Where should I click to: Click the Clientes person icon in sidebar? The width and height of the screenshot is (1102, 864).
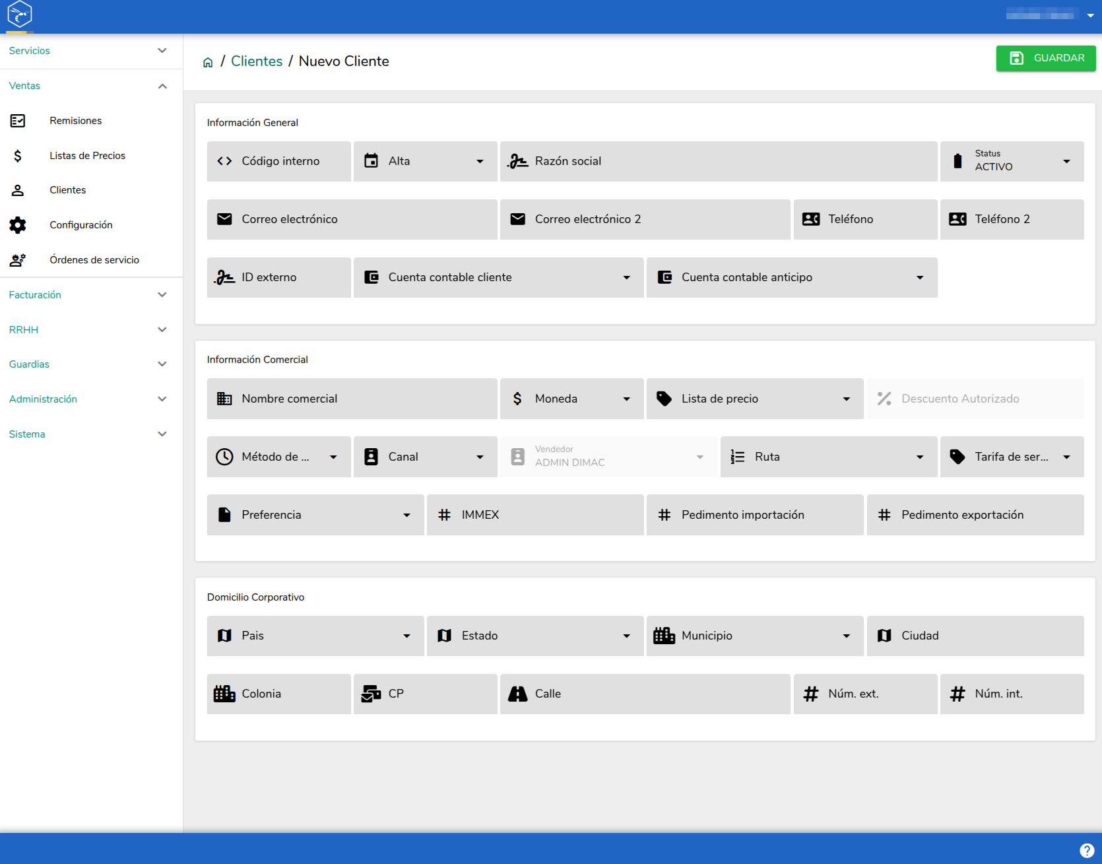(x=18, y=190)
